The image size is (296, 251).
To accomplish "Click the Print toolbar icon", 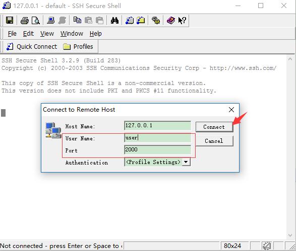I will pyautogui.click(x=25, y=20).
